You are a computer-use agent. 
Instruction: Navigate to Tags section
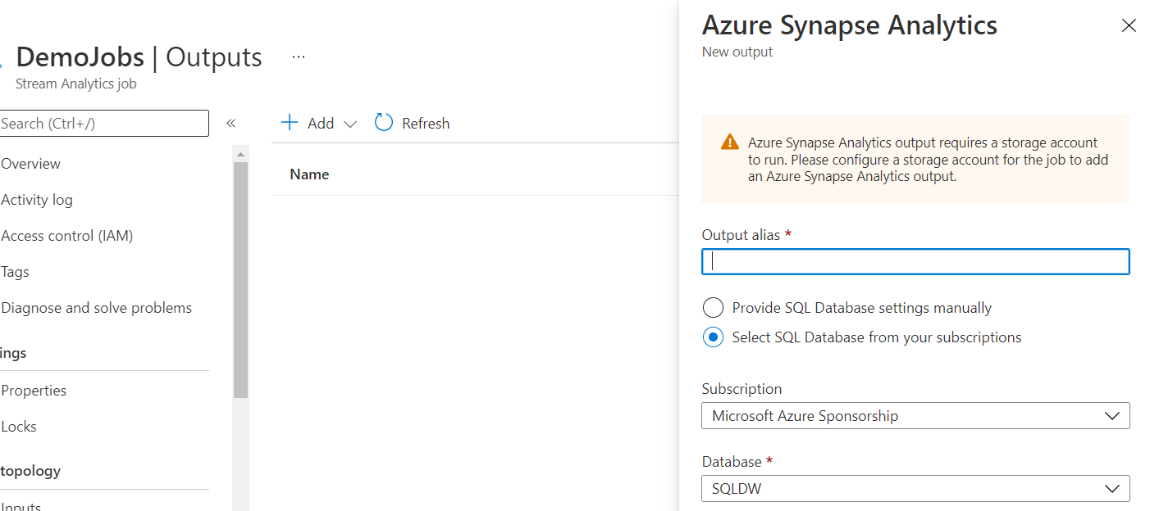click(x=16, y=272)
